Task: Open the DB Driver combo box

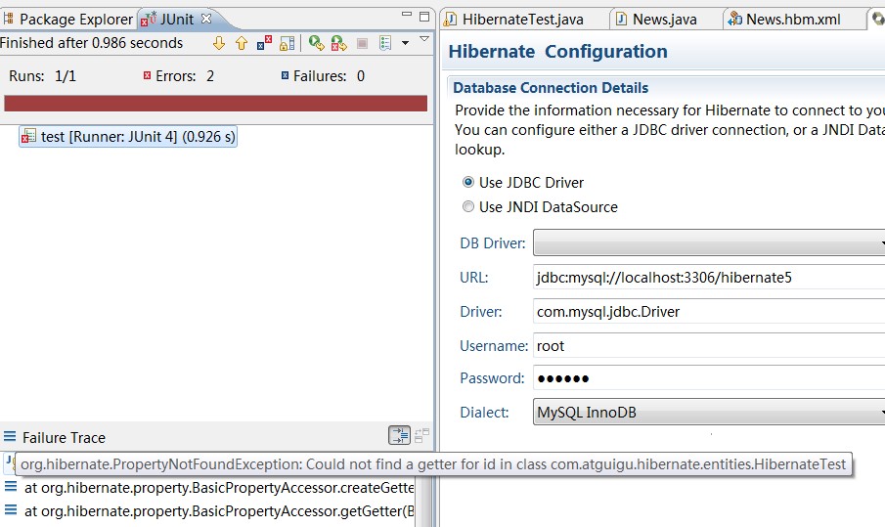Action: [709, 243]
